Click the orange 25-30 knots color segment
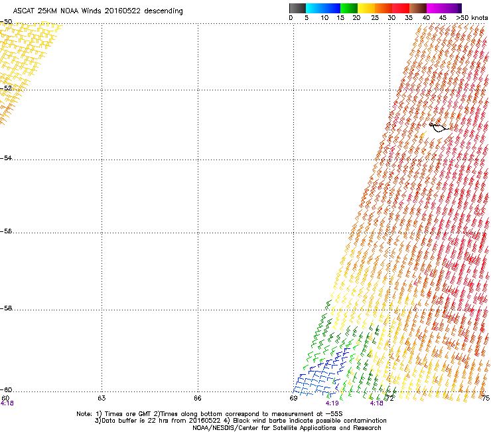 tap(384, 8)
